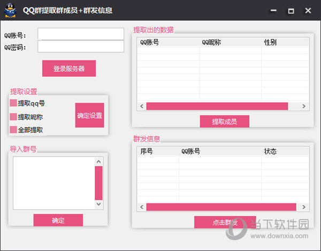This screenshot has width=321, height=251.
Task: Close the QQ群提取群成员 window
Action: point(308,11)
